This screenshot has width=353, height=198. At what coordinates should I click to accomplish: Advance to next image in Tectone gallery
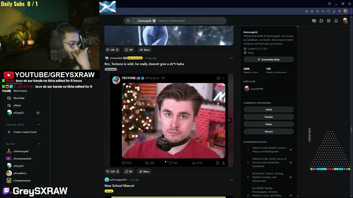229,120
